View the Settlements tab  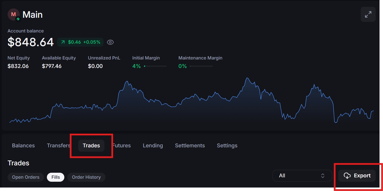pyautogui.click(x=190, y=146)
